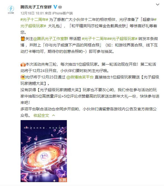Open the 腾讯光子工作室群 profile avatar
164x186 pixels.
11,9
